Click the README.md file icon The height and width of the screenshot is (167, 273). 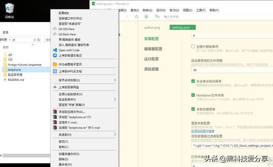(x=5, y=80)
